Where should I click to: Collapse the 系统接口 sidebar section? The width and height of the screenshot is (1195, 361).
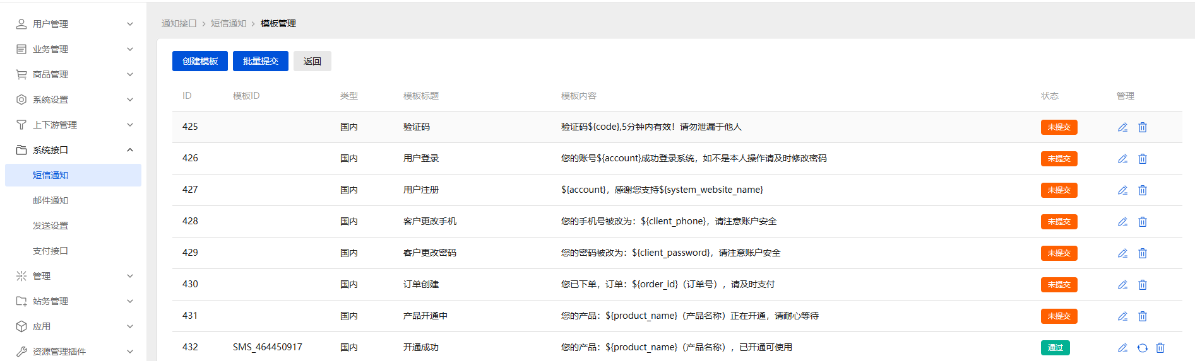(x=73, y=150)
